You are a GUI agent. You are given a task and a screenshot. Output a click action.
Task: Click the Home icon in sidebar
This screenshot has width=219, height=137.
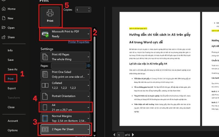pos(4,9)
